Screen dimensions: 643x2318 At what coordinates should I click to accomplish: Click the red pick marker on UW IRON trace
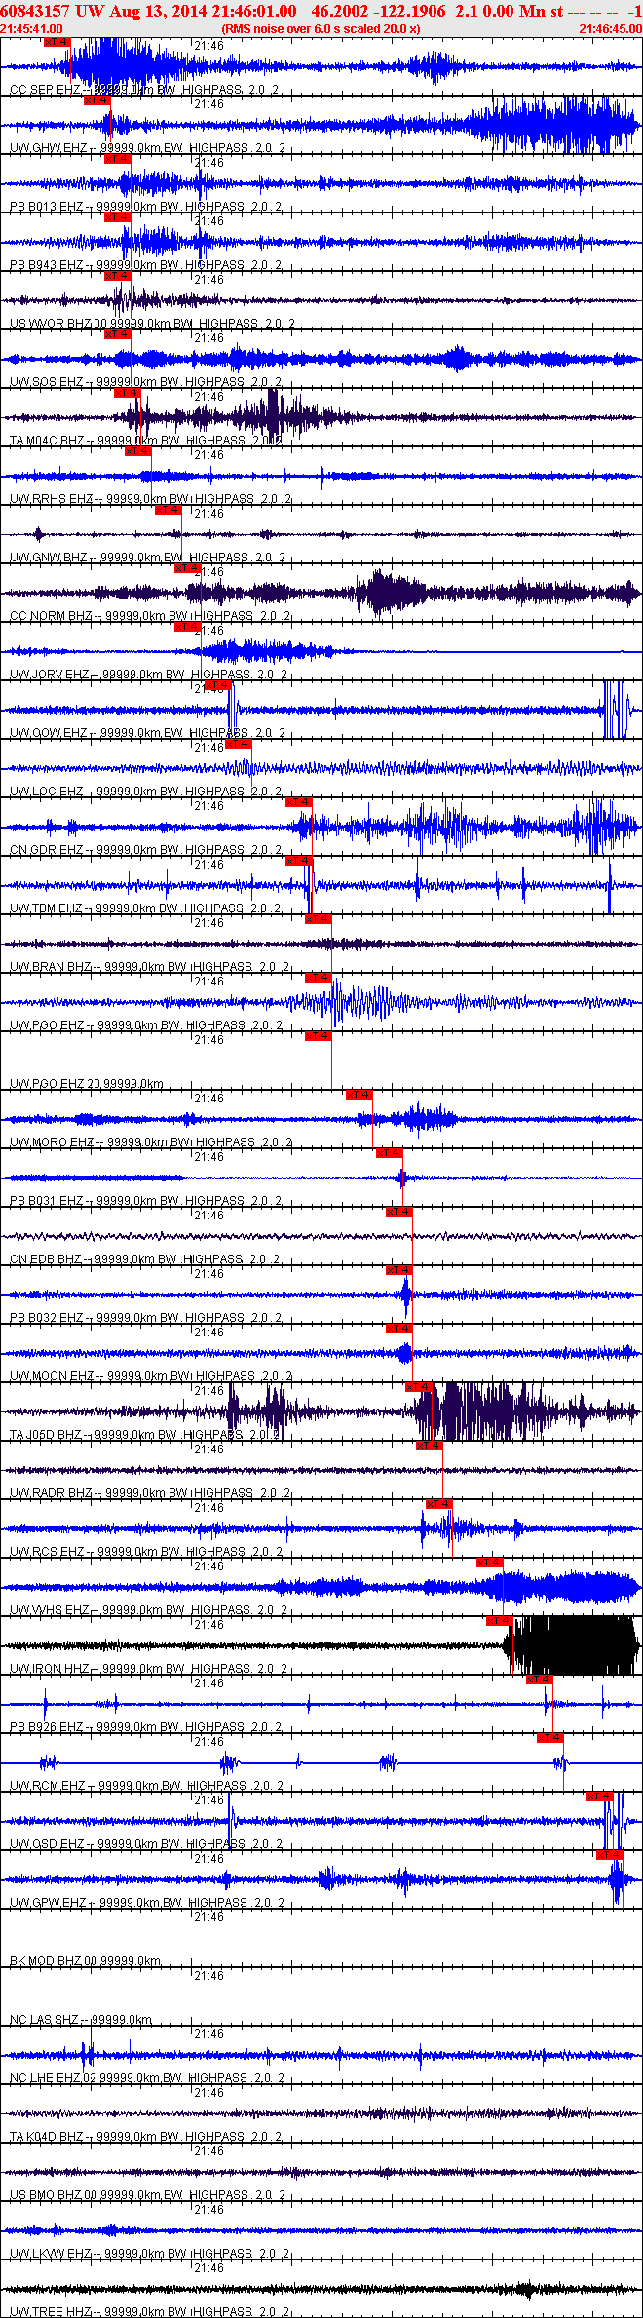click(500, 1621)
